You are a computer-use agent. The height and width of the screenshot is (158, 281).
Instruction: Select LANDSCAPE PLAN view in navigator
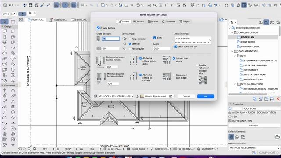pyautogui.click(x=254, y=79)
